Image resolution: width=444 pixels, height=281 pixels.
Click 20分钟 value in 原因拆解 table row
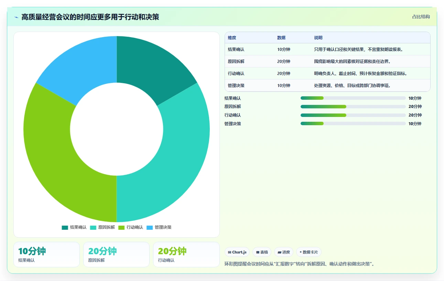284,62
